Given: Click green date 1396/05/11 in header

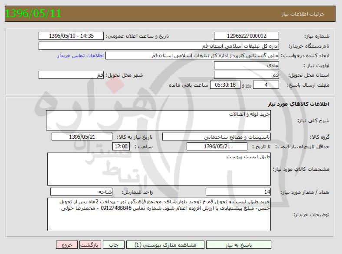Looking at the screenshot, I should 33,13.
